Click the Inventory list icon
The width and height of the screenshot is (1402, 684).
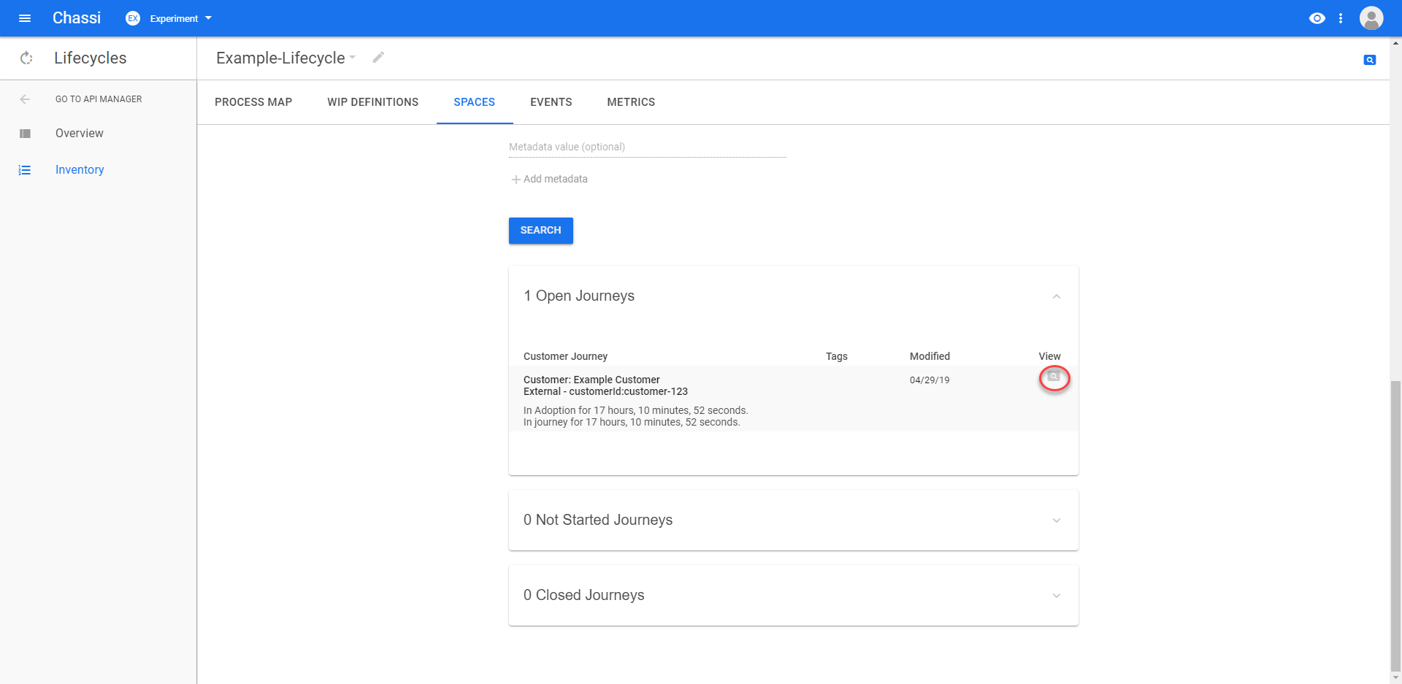[x=25, y=170]
